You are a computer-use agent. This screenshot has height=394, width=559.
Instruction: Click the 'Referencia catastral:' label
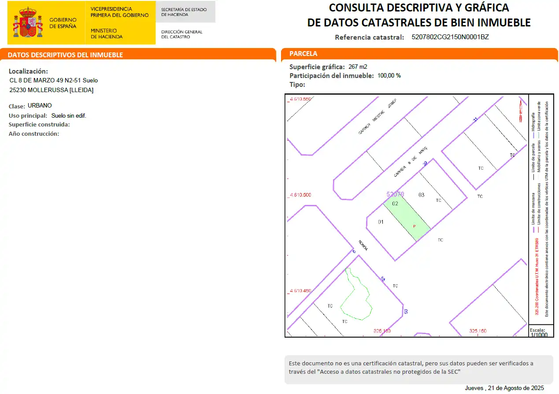[369, 37]
